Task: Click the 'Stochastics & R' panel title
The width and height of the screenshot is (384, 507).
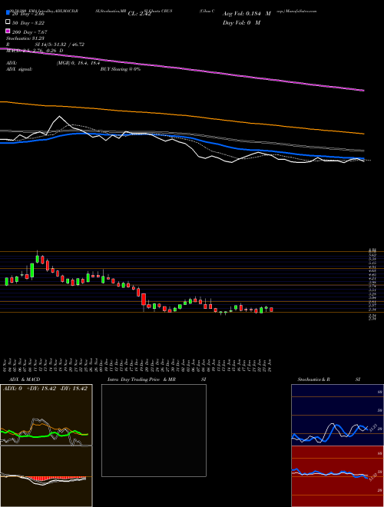Action: pyautogui.click(x=313, y=379)
